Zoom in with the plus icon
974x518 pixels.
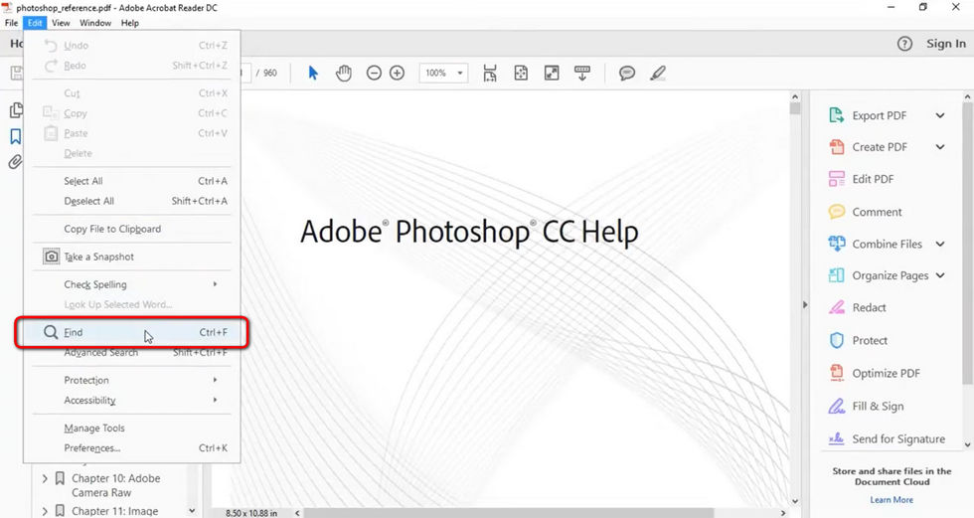tap(397, 74)
